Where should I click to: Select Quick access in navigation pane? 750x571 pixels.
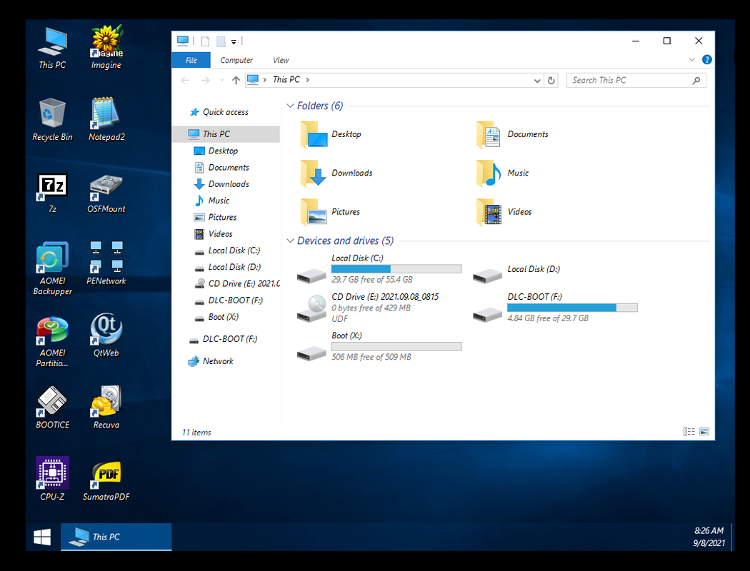(x=225, y=112)
